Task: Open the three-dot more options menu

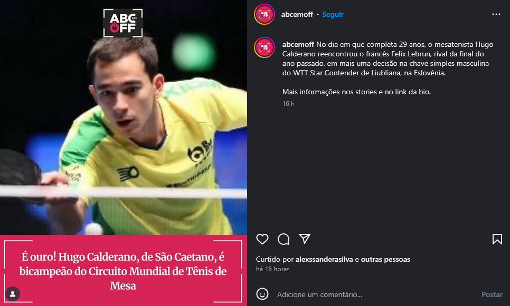Action: [x=496, y=14]
